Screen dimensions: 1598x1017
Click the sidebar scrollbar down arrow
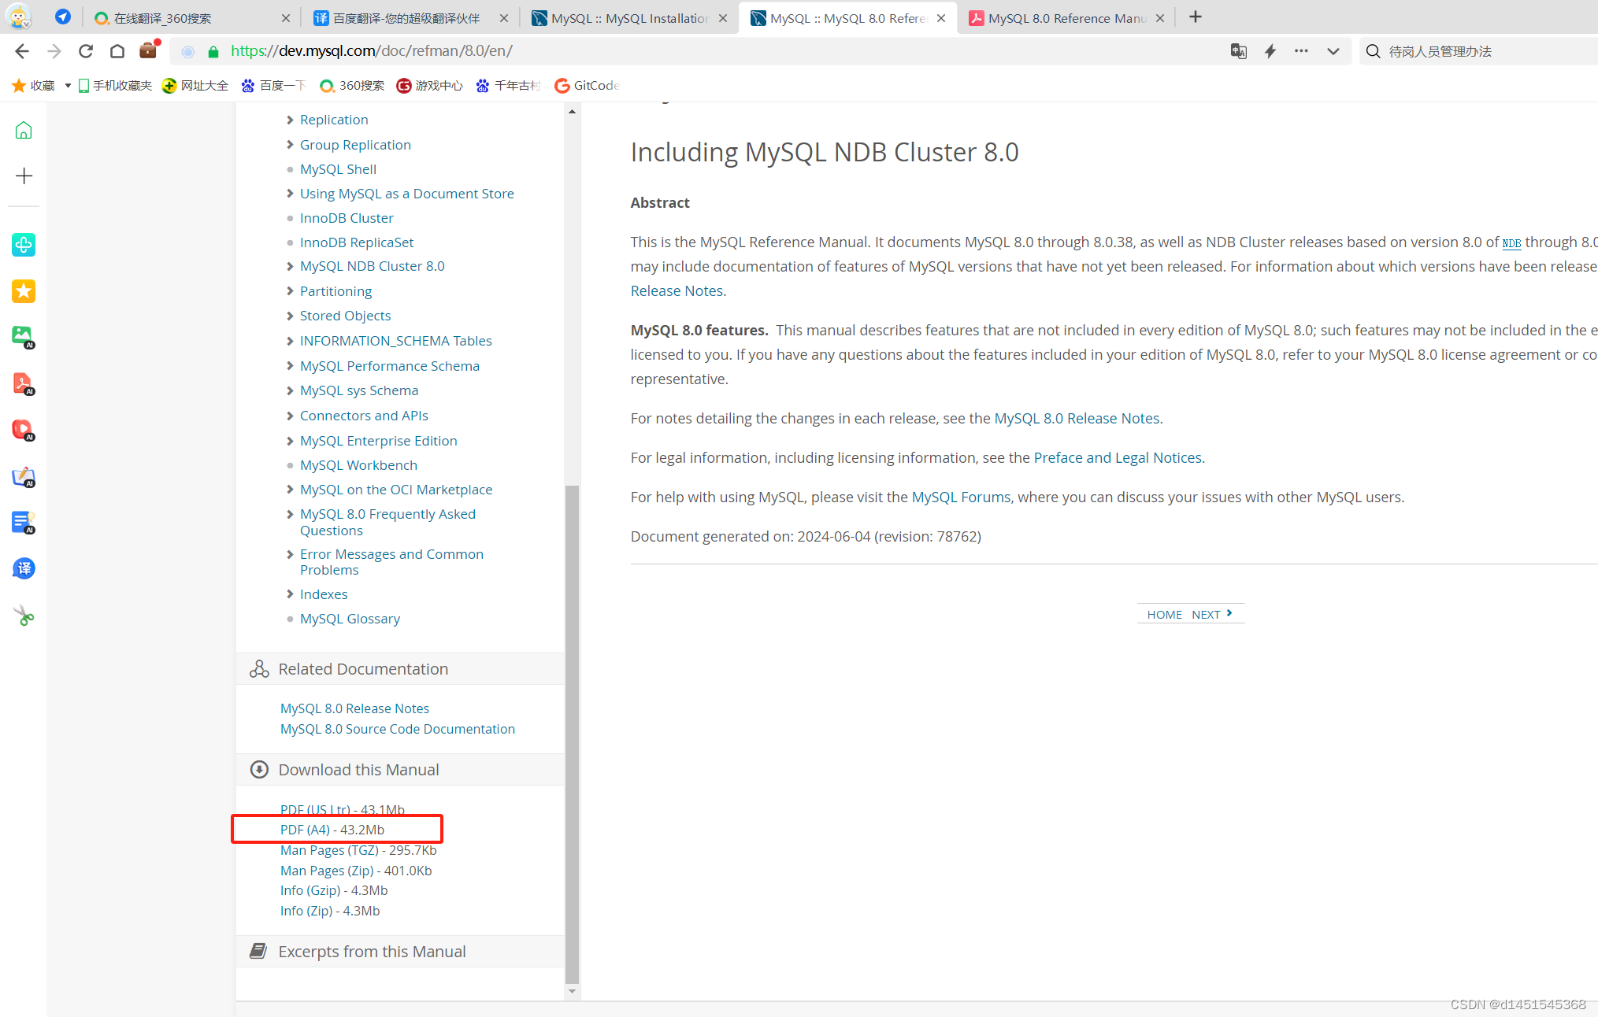pos(573,991)
